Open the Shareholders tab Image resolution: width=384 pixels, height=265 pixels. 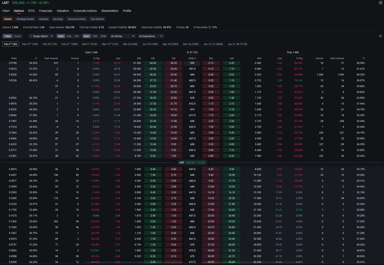pos(110,11)
